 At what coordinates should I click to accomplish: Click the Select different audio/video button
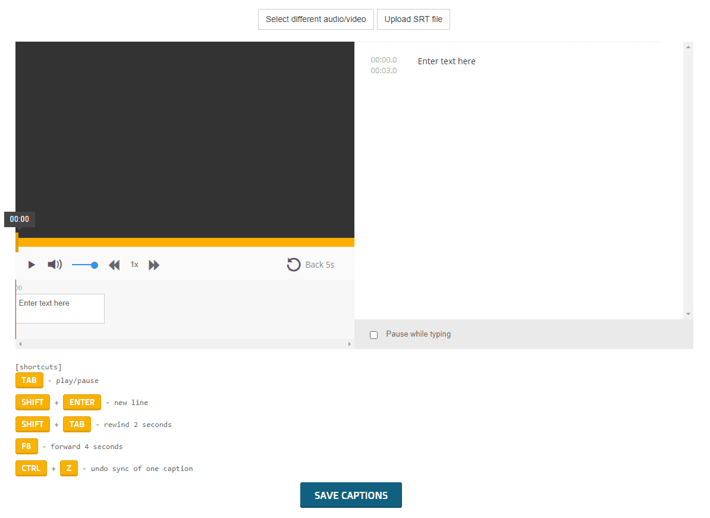316,19
